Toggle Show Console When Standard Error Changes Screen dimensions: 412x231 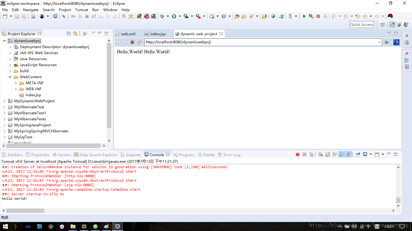[349, 154]
